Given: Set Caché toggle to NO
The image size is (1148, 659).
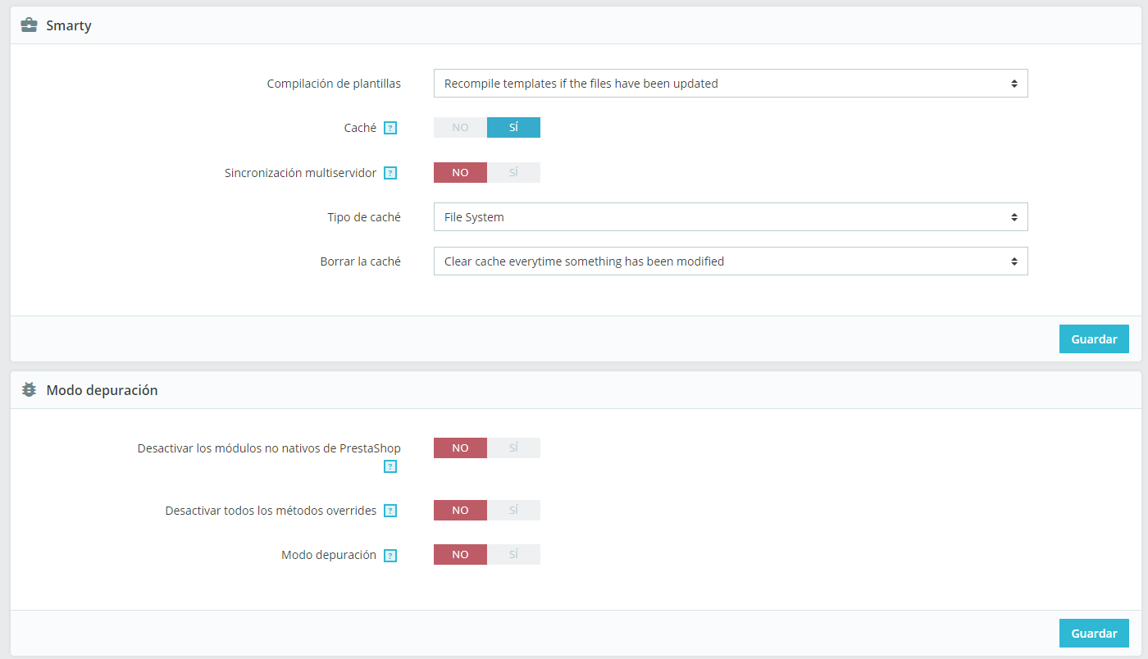Looking at the screenshot, I should point(460,128).
